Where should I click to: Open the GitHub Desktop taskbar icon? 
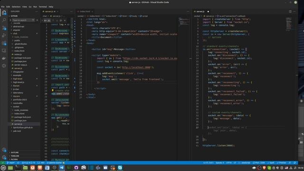click(76, 168)
